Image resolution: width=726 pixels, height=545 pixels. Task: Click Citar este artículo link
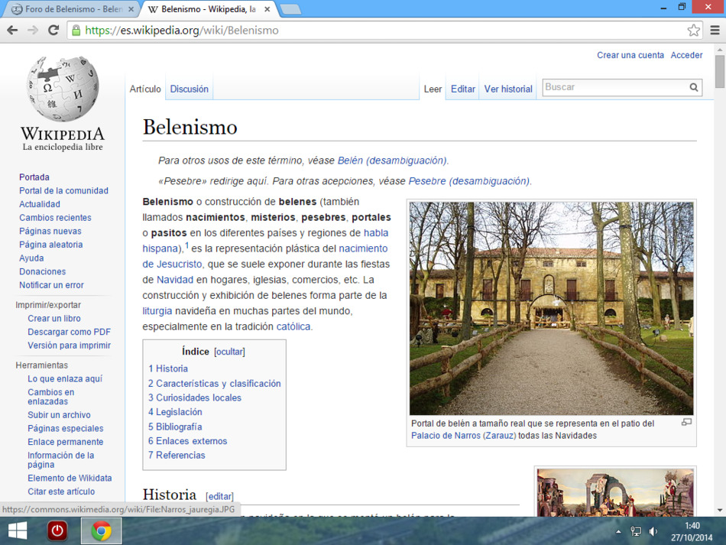[61, 491]
